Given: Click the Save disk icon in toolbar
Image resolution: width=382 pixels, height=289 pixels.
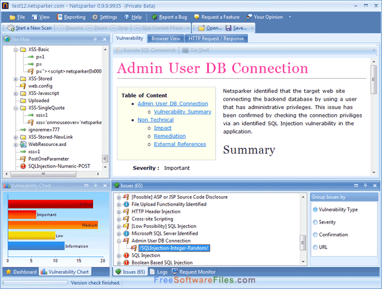Looking at the screenshot, I should [228, 28].
